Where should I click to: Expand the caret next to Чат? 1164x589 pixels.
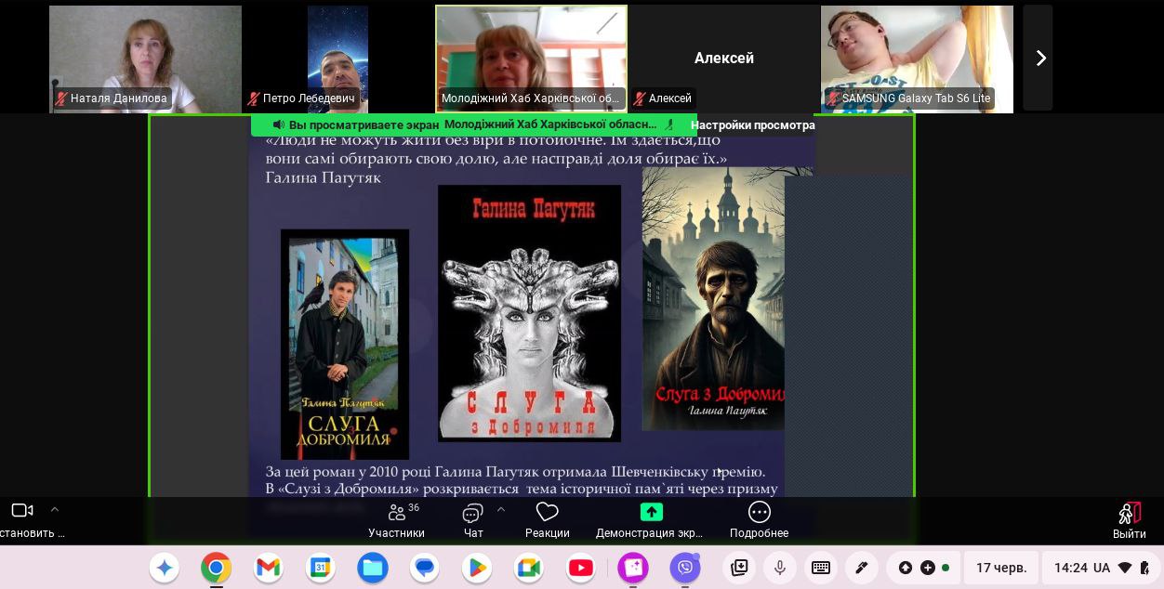[501, 509]
